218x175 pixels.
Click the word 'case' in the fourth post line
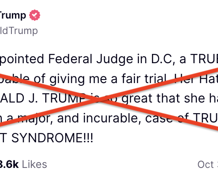click(159, 119)
